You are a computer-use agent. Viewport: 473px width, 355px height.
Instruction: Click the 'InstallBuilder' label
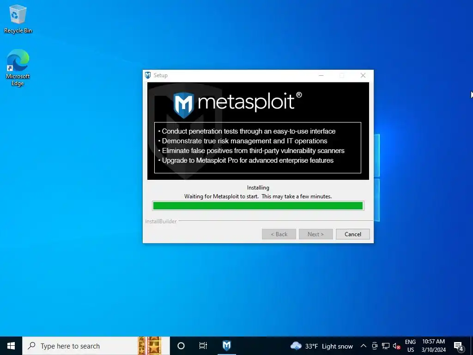(161, 221)
